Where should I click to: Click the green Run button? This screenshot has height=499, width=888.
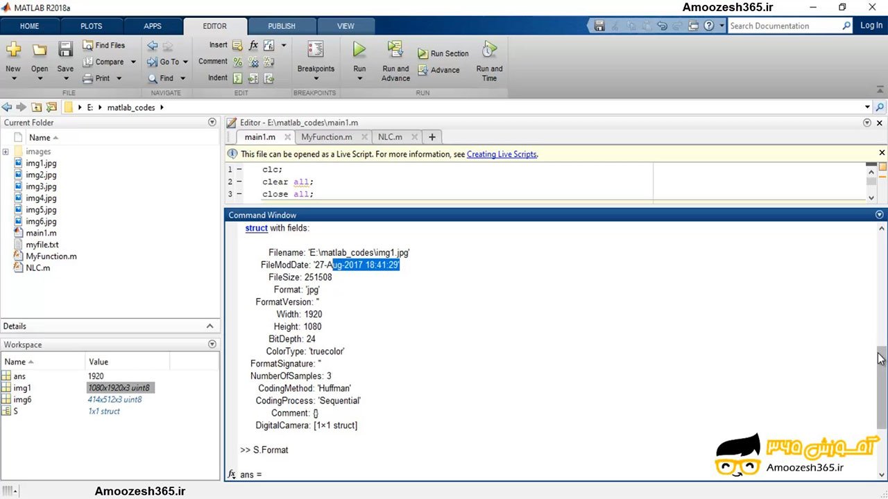pyautogui.click(x=359, y=50)
